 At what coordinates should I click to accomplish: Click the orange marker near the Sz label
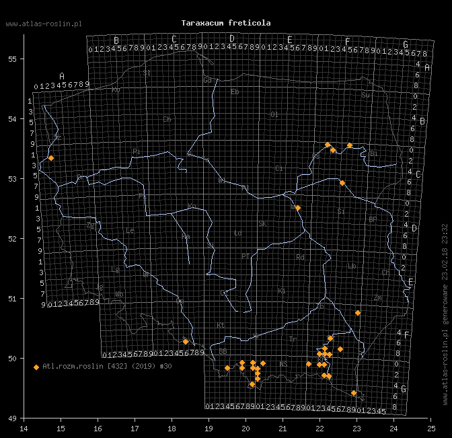coord(51,158)
